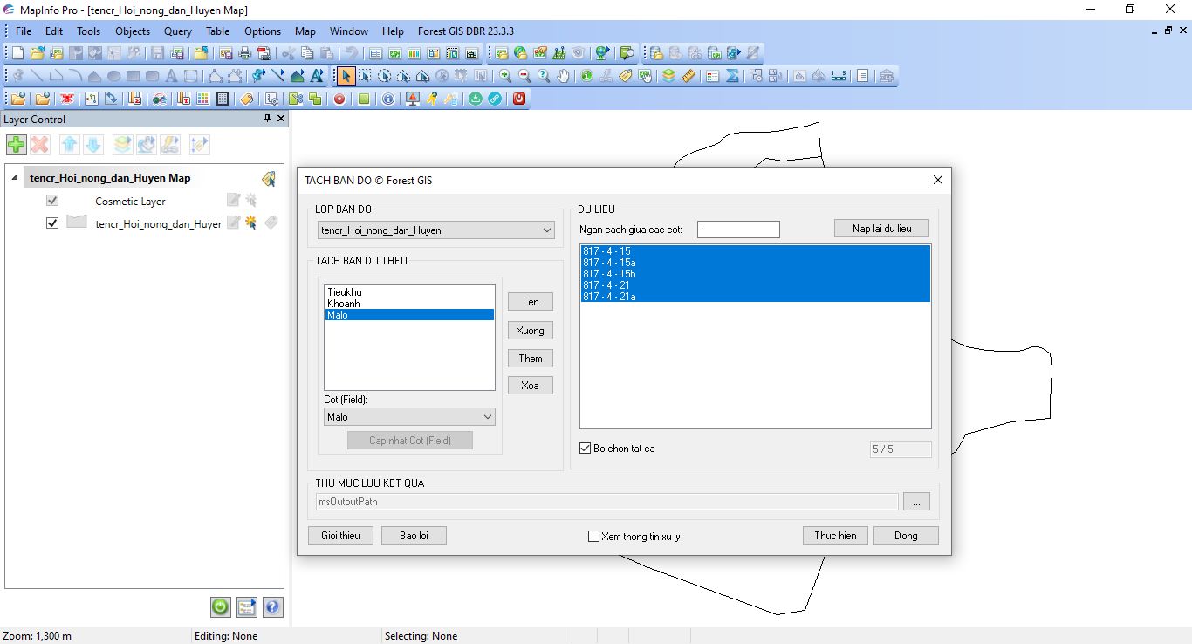Screen dimensions: 1192x644
Task: Click the blue help icon in Layer Control
Action: pos(271,607)
